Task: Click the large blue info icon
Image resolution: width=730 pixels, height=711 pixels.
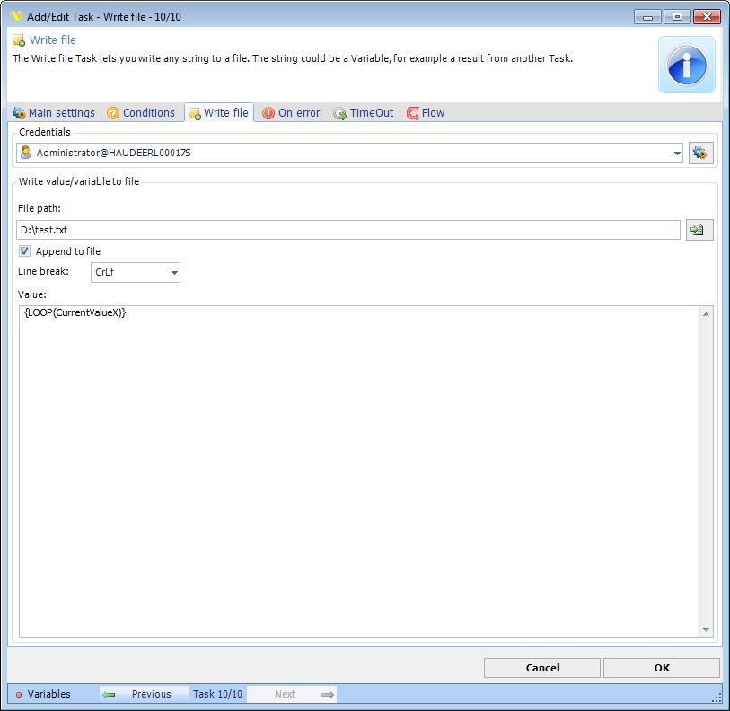Action: [687, 65]
